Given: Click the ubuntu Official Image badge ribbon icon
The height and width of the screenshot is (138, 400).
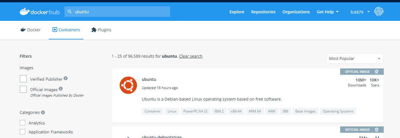Looking at the screenshot, I should 376,72.
